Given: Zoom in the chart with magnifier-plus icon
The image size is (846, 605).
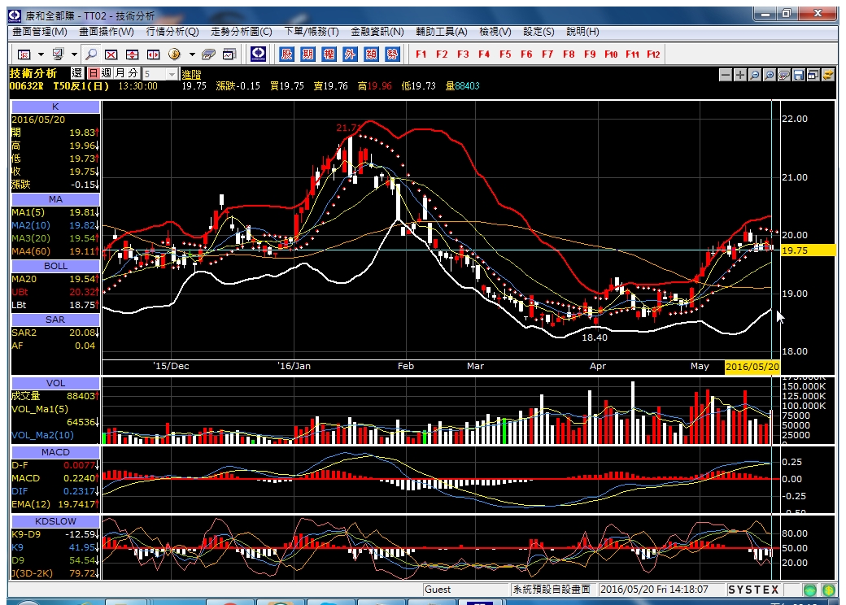Looking at the screenshot, I should (x=770, y=75).
